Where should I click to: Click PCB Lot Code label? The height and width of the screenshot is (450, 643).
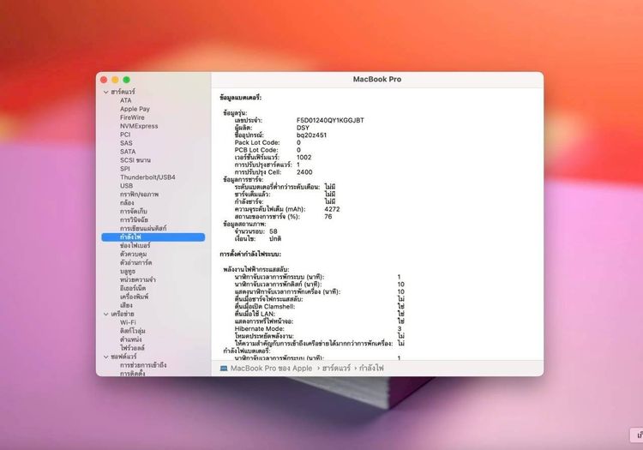pyautogui.click(x=256, y=150)
